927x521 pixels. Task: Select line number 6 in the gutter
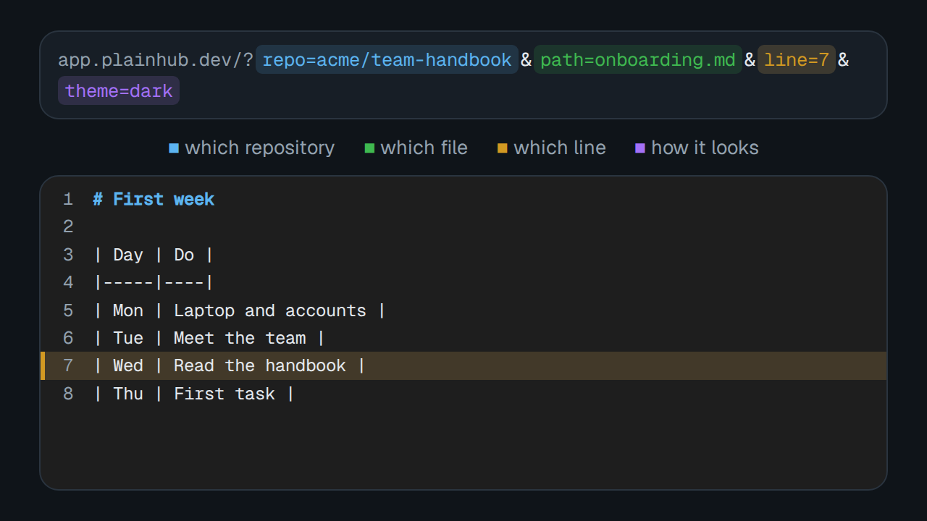point(68,338)
